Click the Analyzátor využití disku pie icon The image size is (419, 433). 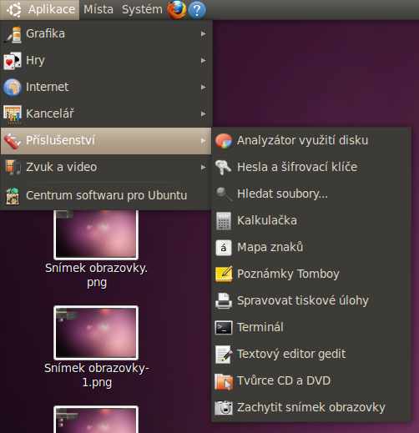tap(224, 141)
